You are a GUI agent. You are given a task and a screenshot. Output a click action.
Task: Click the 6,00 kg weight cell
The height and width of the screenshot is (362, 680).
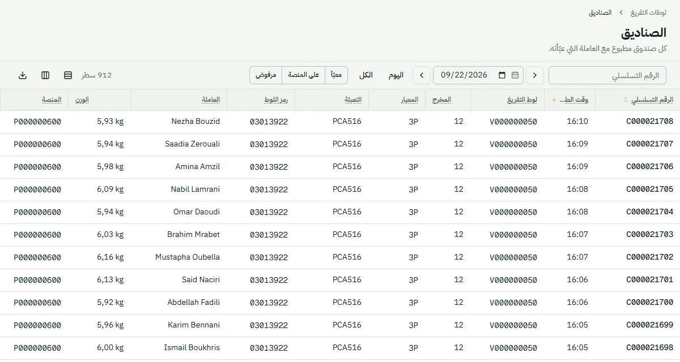(x=110, y=348)
